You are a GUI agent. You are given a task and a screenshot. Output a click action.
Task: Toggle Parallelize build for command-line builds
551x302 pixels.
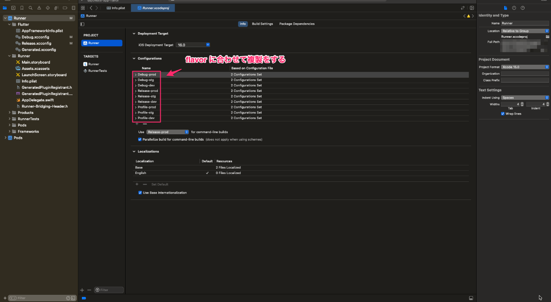tap(140, 139)
